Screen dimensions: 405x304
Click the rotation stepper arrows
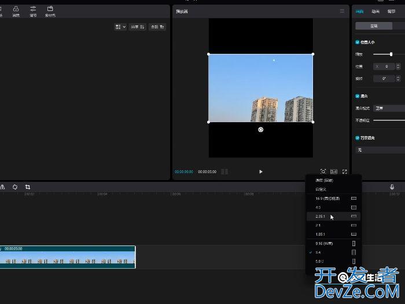pyautogui.click(x=398, y=79)
